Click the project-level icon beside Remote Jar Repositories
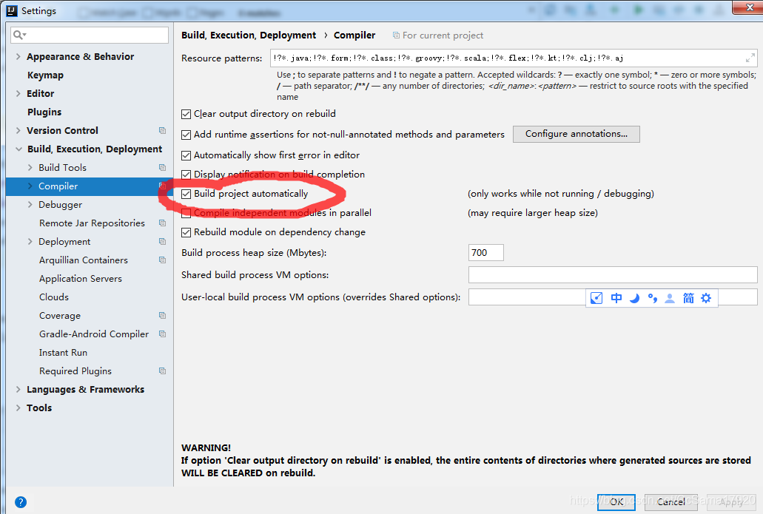763x514 pixels. click(163, 223)
